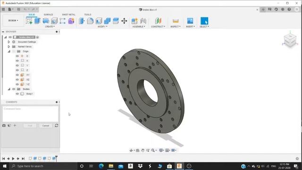Select the Offset Plane construct tool
Screen dimensions: 302x170
click(x=158, y=21)
